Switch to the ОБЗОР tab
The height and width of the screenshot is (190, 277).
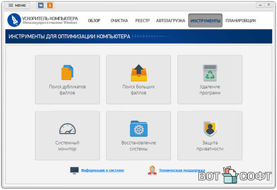pos(94,21)
